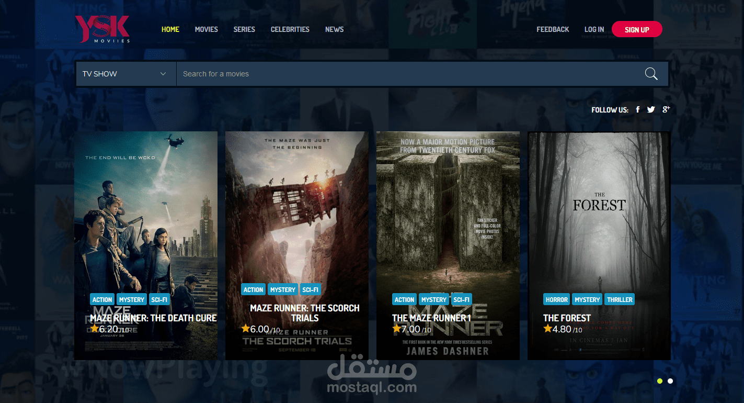Click the 4.80 /10 rating value

(567, 329)
